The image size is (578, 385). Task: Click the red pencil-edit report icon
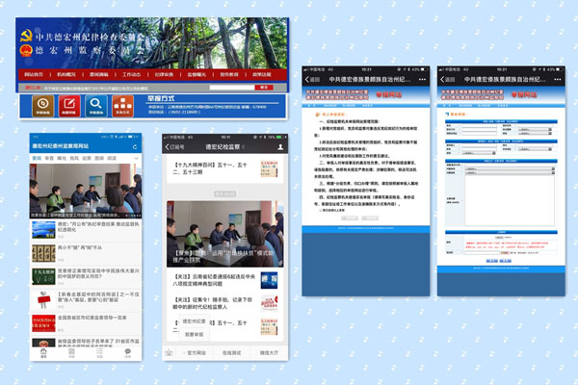pos(69,106)
